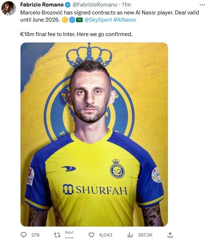
Task: Open the Fabrizio Romano display name
Action: pos(42,5)
